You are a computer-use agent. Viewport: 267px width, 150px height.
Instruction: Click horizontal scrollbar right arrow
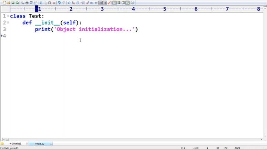pyautogui.click(x=262, y=139)
